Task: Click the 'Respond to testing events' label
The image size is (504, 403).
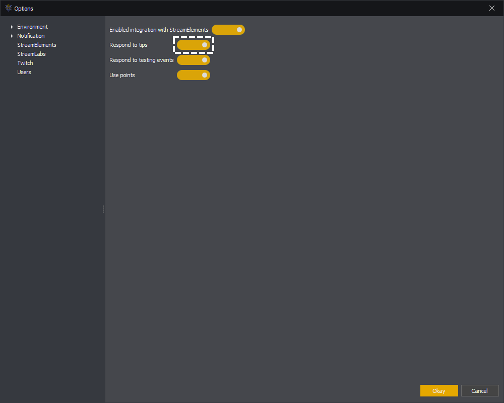Action: (142, 60)
